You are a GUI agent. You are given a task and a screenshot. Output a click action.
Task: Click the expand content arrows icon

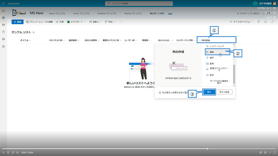(x=272, y=22)
